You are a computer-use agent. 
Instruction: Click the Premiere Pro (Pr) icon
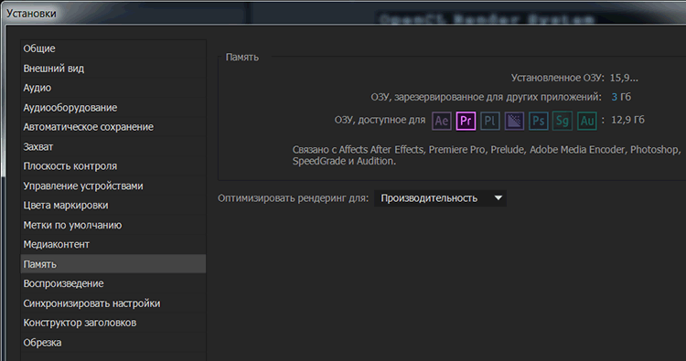coord(466,121)
